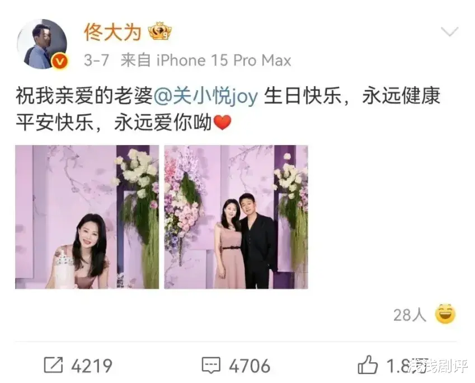
Task: Tap the red heart emoji
Action: click(x=223, y=123)
